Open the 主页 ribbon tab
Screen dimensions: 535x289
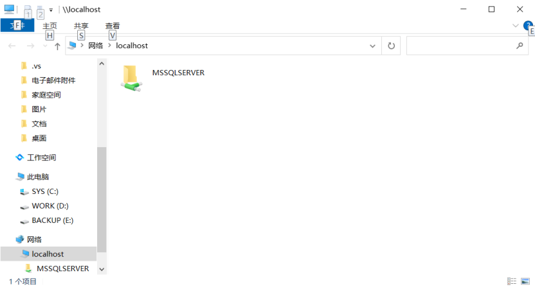pos(50,26)
